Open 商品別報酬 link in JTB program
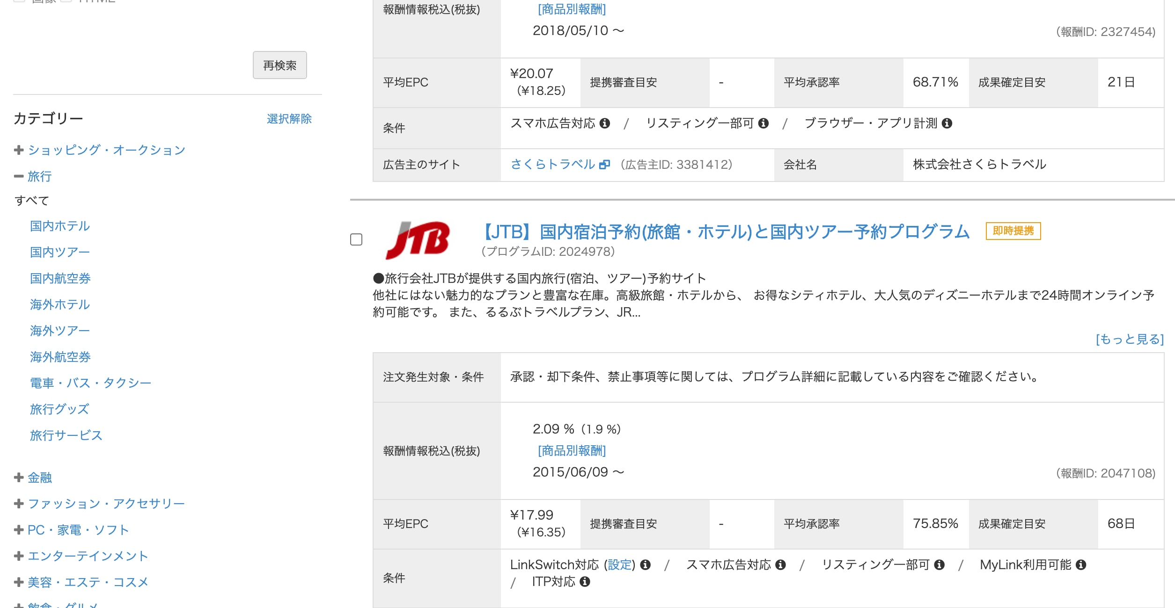Viewport: 1175px width, 608px height. tap(572, 450)
